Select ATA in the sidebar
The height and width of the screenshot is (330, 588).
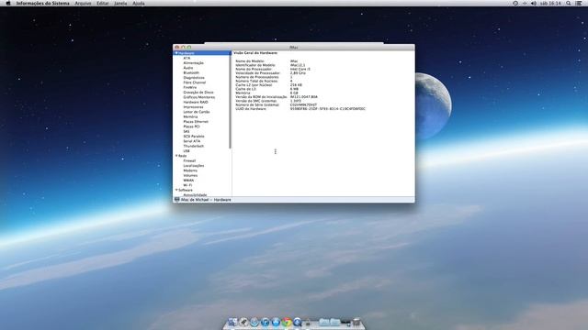tap(187, 59)
